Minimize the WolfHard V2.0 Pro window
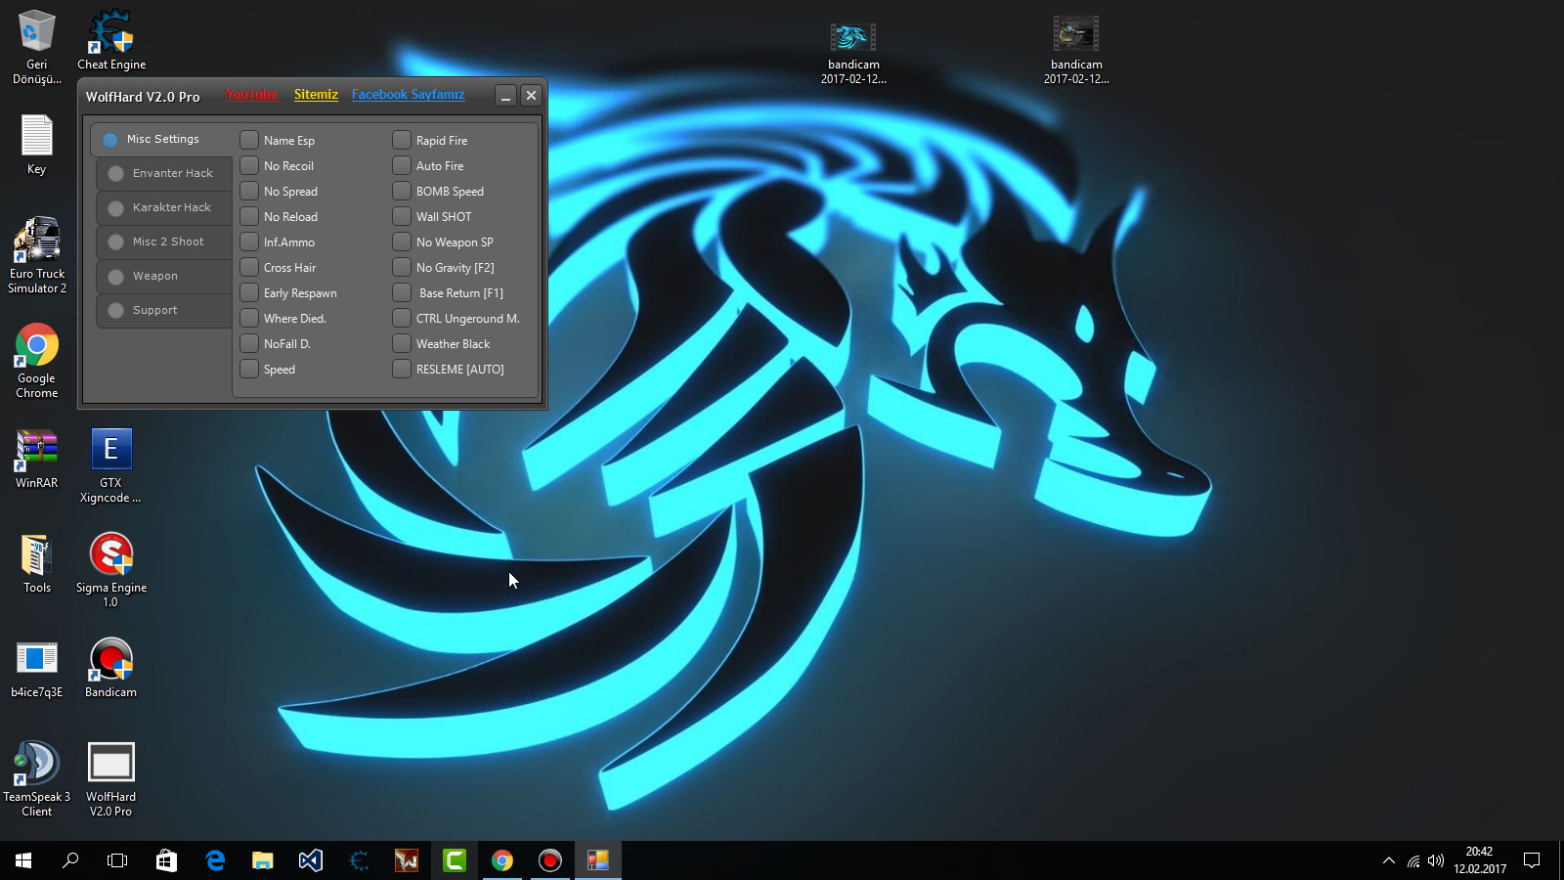The image size is (1564, 880). 505,95
